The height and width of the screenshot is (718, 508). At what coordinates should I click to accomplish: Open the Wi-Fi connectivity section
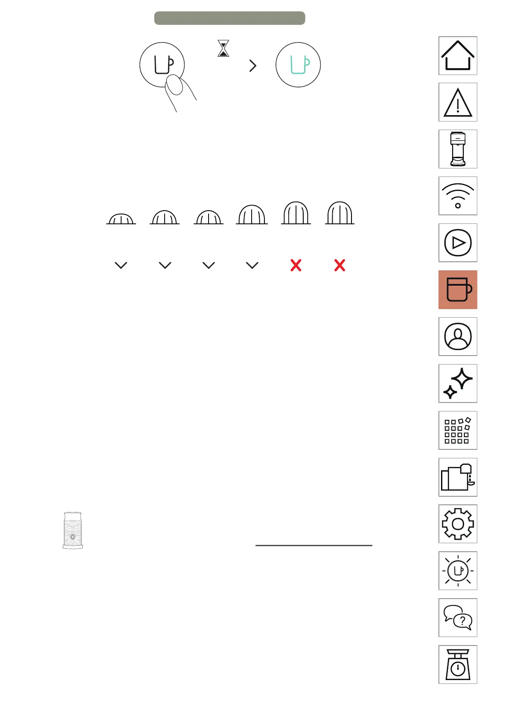(x=458, y=196)
